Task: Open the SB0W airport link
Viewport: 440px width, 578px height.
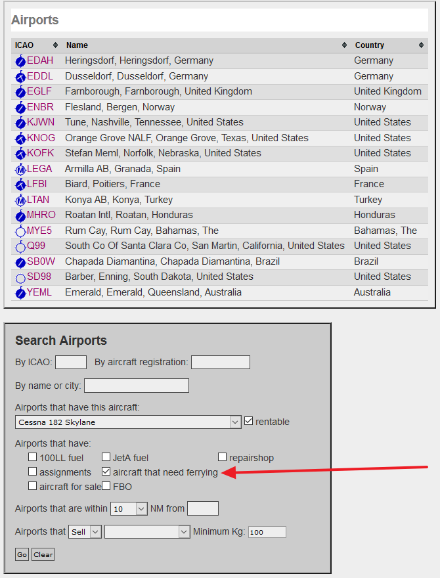Action: point(41,261)
